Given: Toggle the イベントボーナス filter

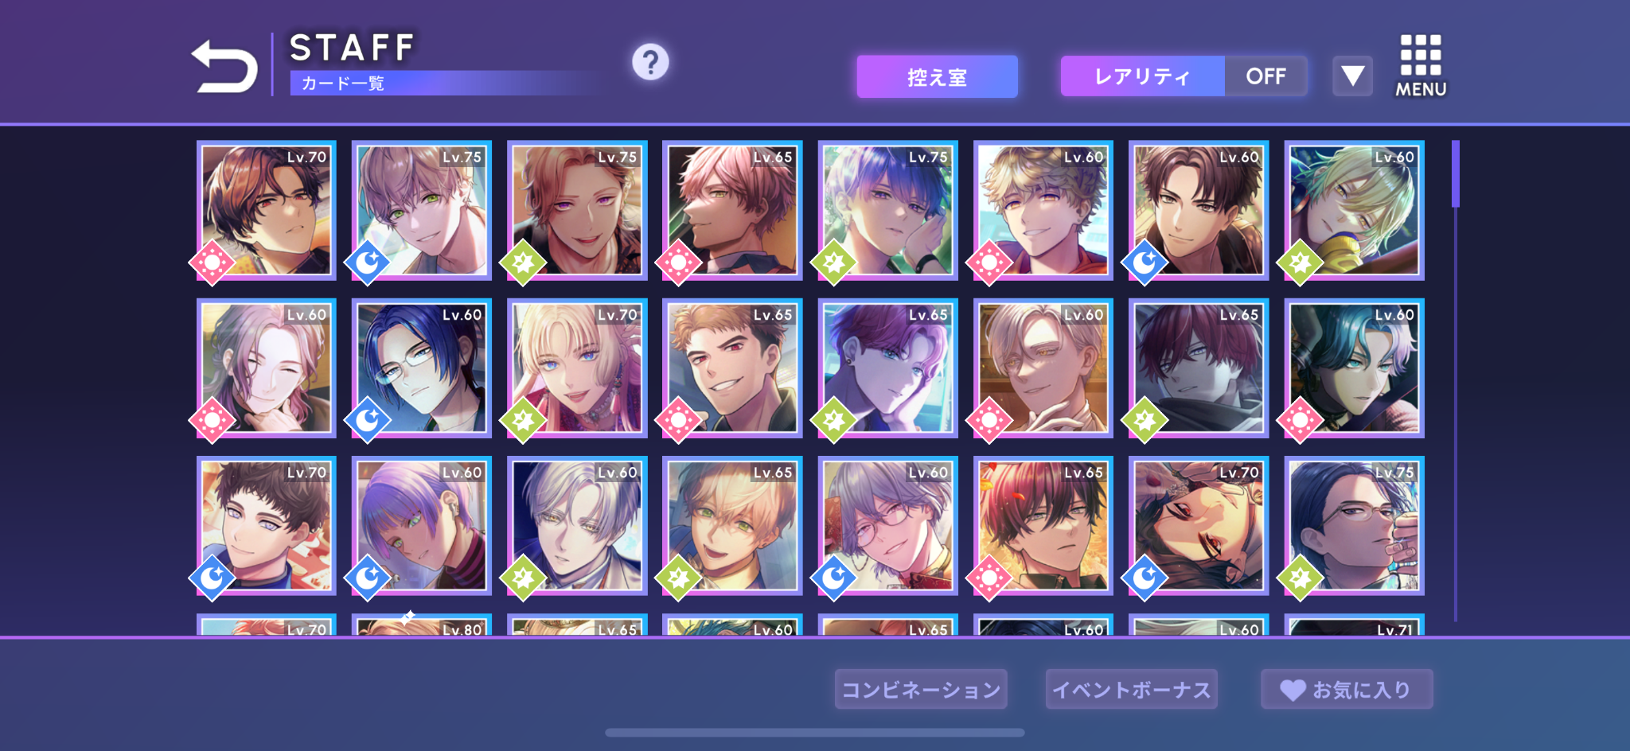Looking at the screenshot, I should point(1131,689).
